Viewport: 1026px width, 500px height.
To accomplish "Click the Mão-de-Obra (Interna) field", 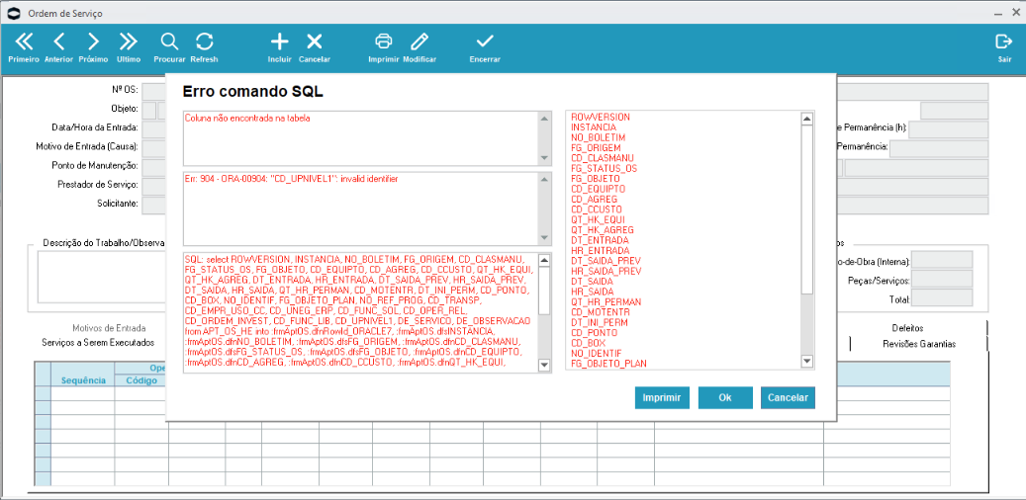I will pyautogui.click(x=942, y=261).
